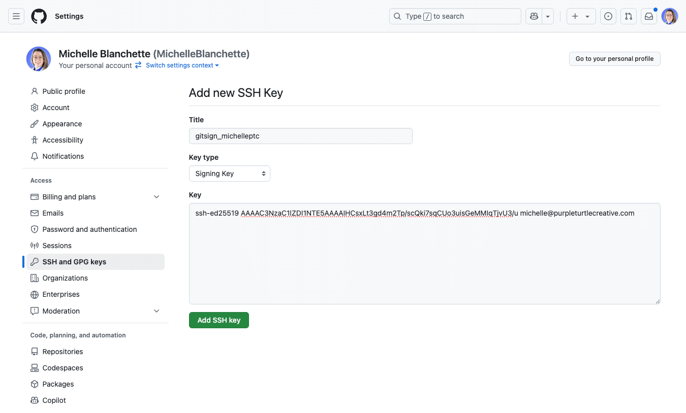This screenshot has width=686, height=413.
Task: Click Go to your personal profile
Action: tap(614, 59)
